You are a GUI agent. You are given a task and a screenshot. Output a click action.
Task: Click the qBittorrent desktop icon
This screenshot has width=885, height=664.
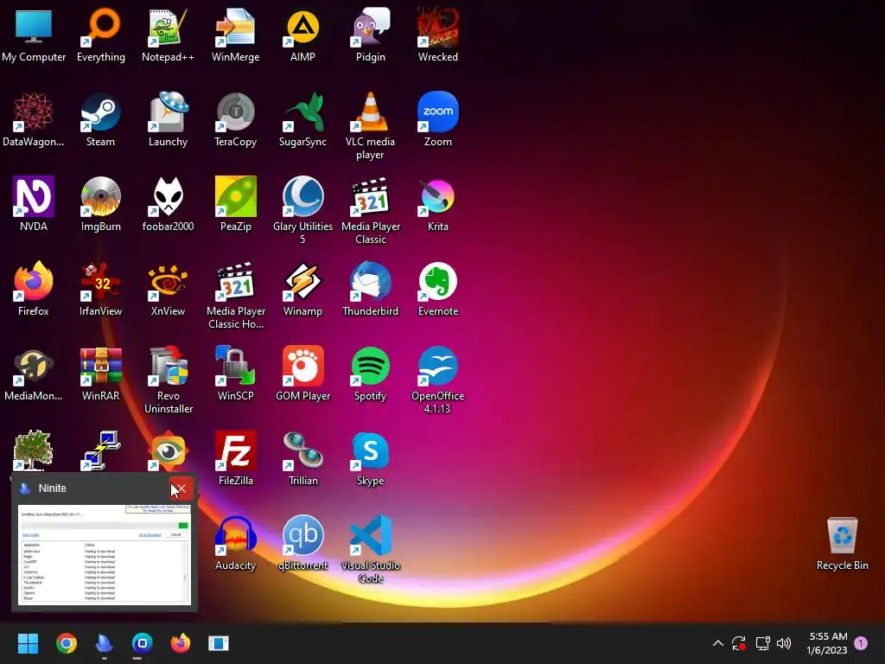tap(302, 543)
